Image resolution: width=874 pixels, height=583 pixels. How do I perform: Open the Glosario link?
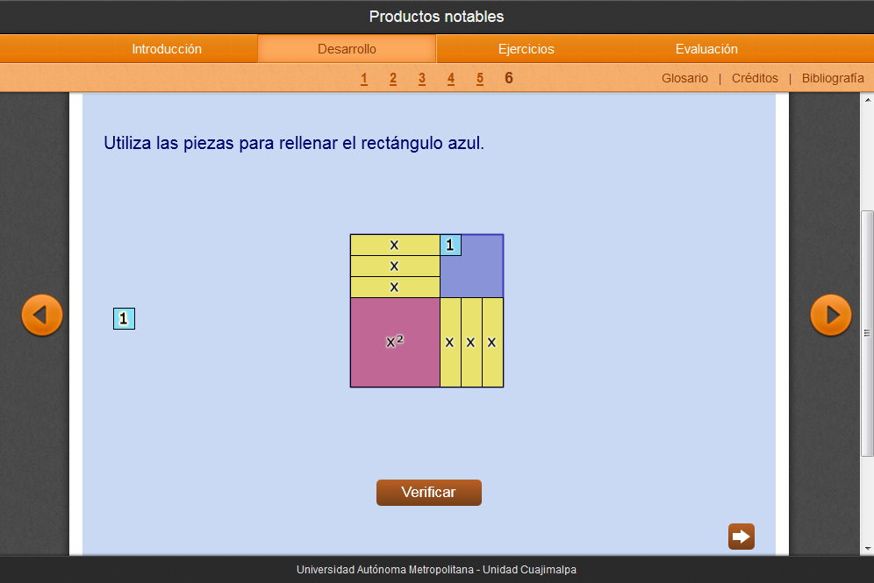(684, 78)
